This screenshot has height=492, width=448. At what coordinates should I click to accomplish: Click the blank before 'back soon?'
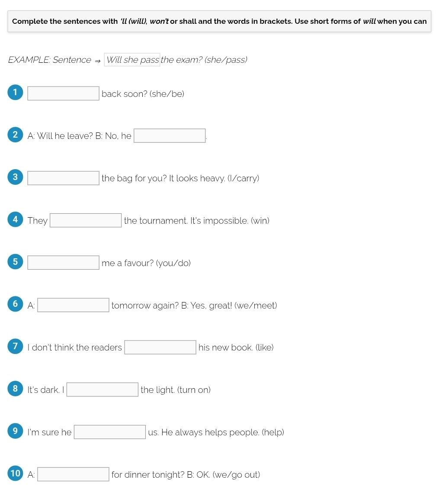[64, 93]
